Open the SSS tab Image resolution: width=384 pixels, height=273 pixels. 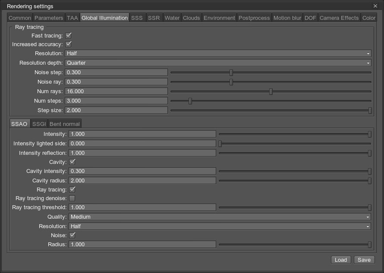tap(137, 18)
